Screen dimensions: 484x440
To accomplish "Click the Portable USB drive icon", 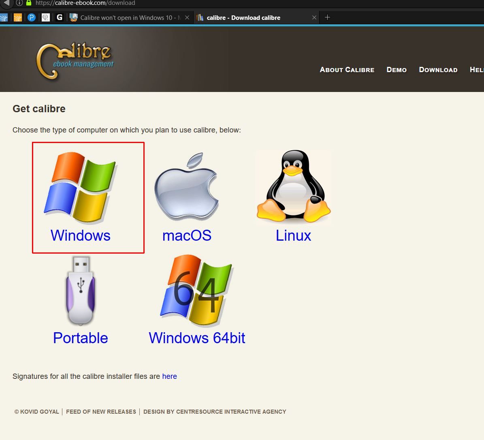I will (x=81, y=291).
